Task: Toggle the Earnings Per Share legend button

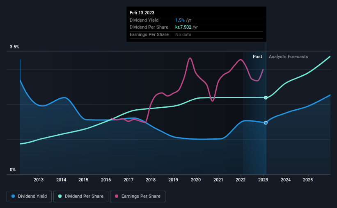Action: pyautogui.click(x=138, y=197)
